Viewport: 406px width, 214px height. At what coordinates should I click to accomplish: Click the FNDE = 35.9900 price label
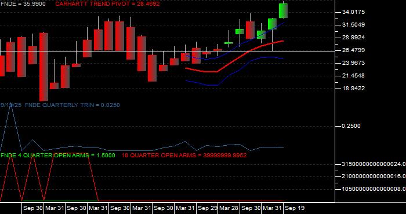click(23, 4)
